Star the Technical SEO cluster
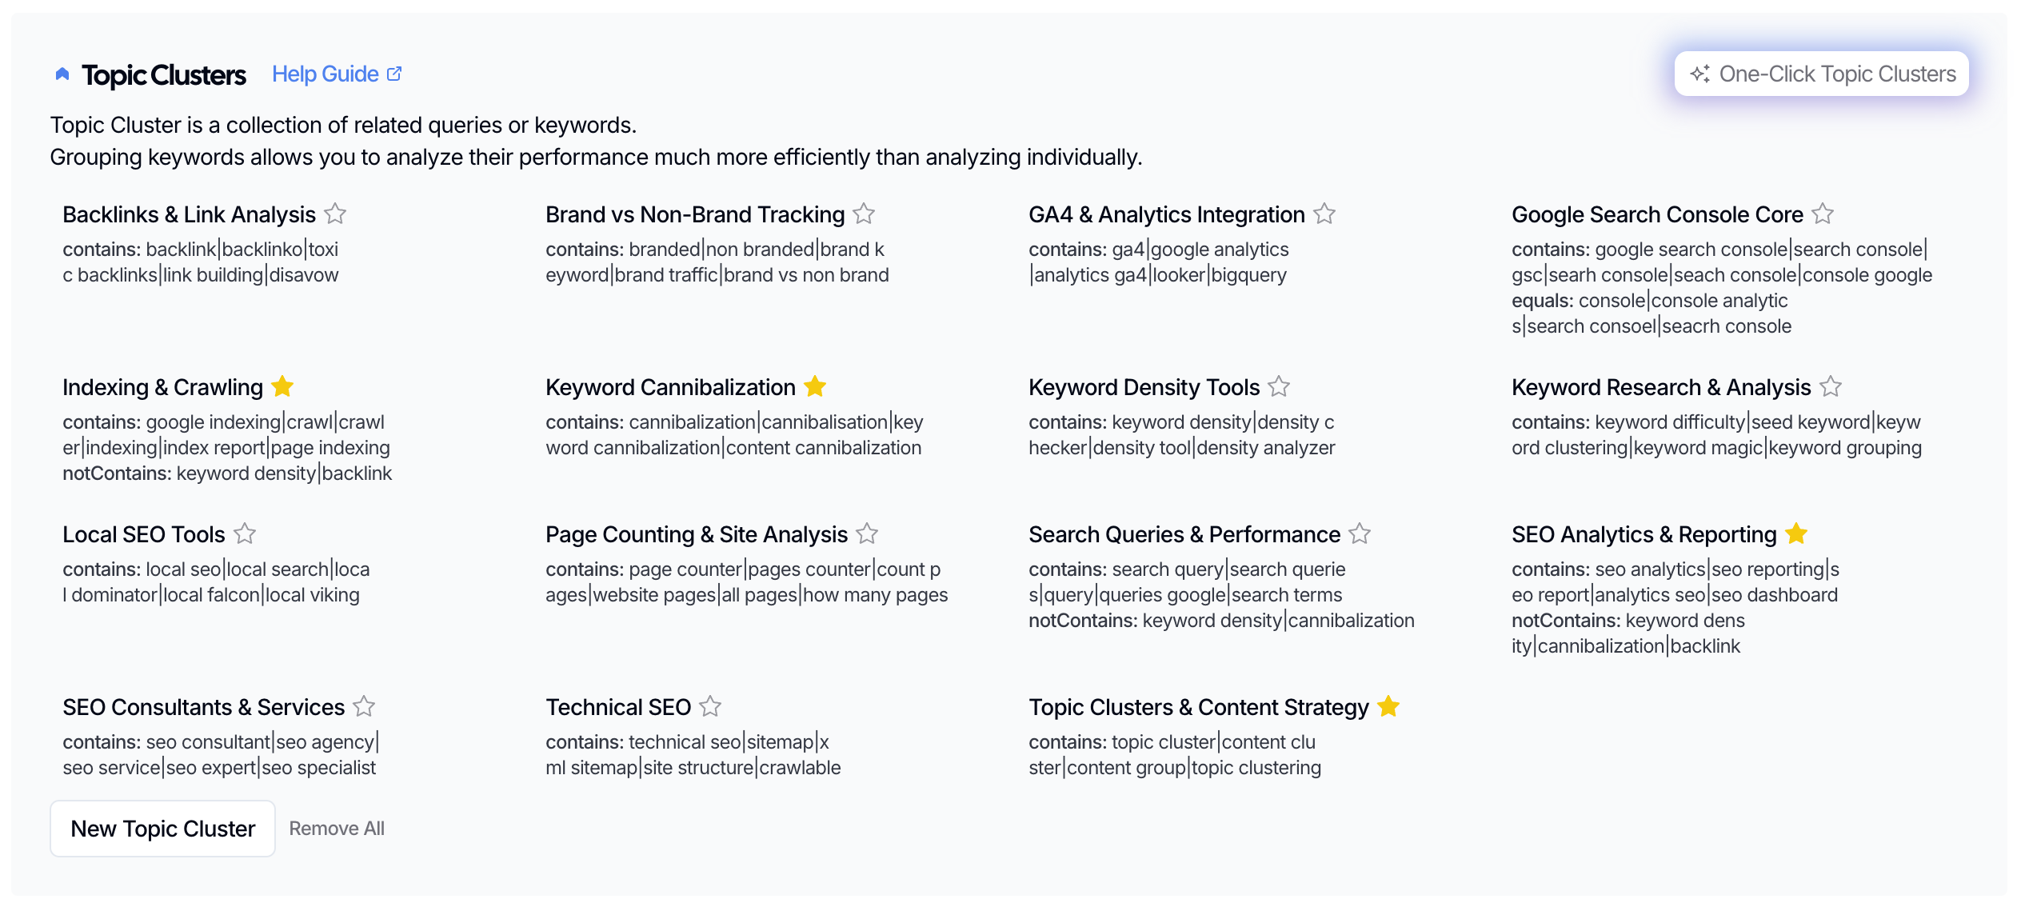Screen dimensions: 2017x907 pos(710,706)
